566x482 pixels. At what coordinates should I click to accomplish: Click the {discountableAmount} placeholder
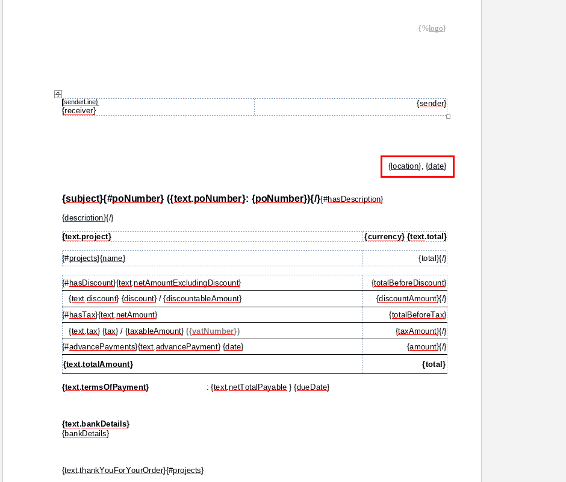(x=202, y=299)
